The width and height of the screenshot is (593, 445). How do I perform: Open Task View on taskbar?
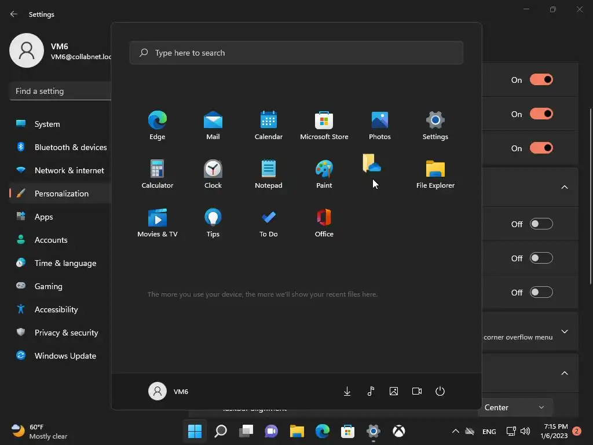(x=246, y=431)
